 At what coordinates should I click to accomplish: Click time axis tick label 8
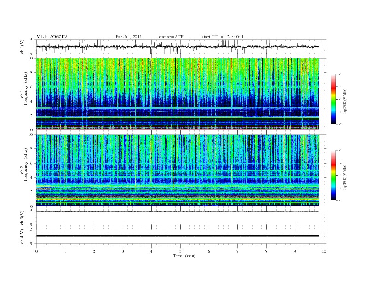point(266,251)
